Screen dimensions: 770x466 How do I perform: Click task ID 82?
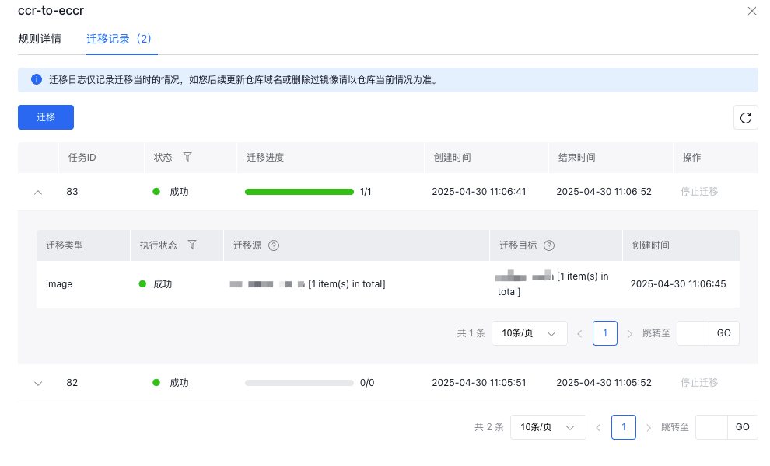[x=72, y=383]
